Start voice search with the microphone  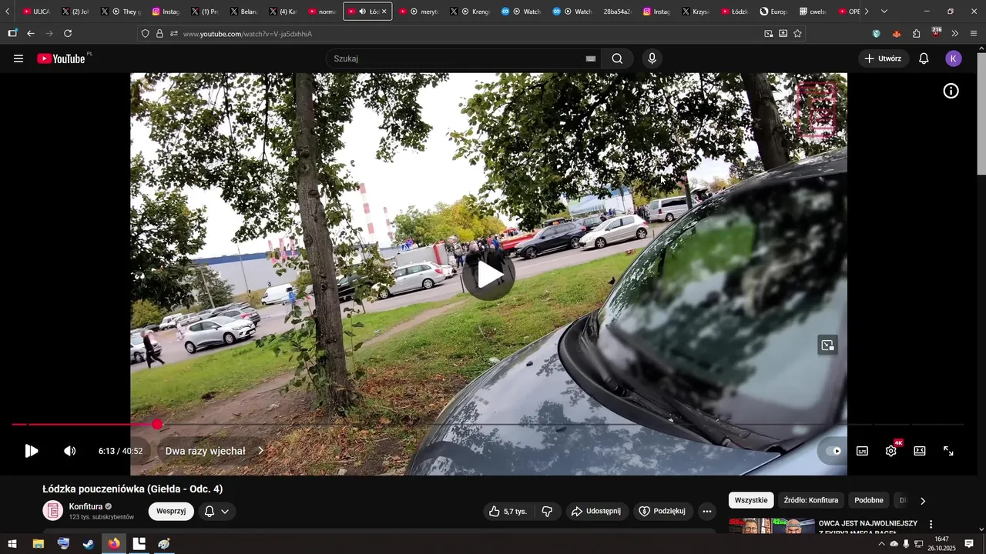[652, 58]
